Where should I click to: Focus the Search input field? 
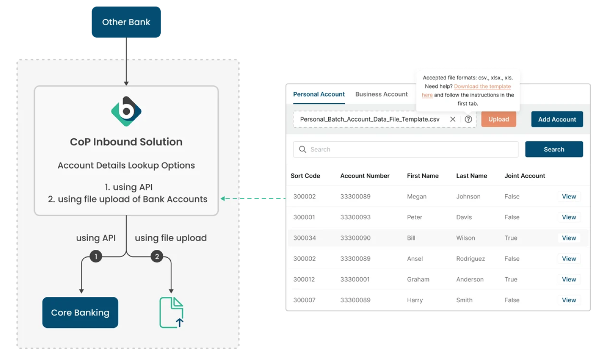pos(405,149)
